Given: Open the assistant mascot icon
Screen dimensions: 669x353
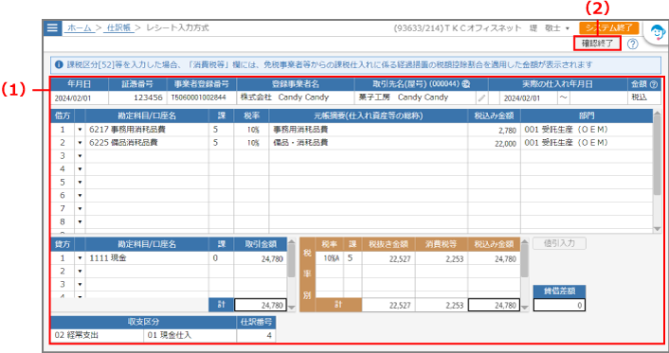Looking at the screenshot, I should point(658,32).
